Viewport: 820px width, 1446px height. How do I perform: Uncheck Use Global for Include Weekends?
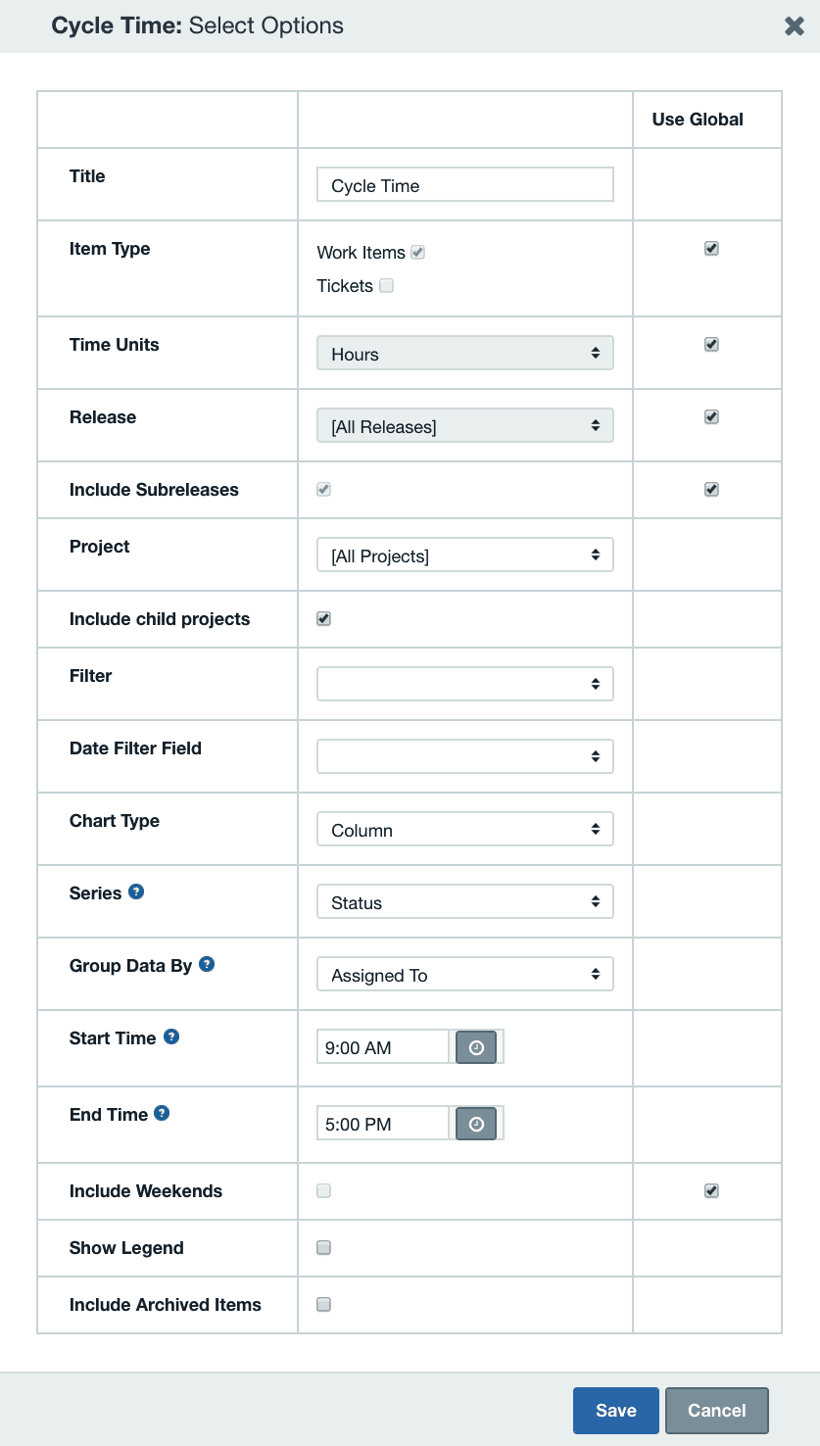[x=711, y=1190]
